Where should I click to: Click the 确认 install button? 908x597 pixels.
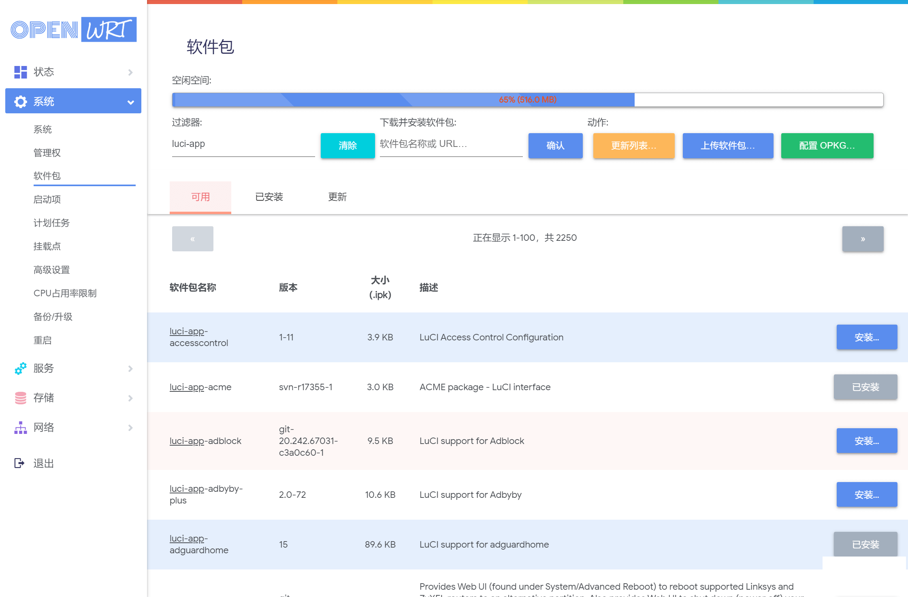click(555, 146)
